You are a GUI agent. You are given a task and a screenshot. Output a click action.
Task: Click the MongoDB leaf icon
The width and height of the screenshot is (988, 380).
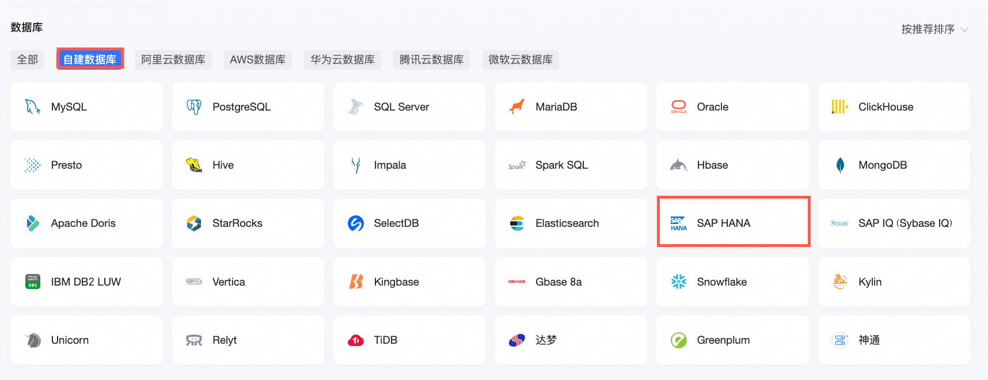tap(840, 165)
